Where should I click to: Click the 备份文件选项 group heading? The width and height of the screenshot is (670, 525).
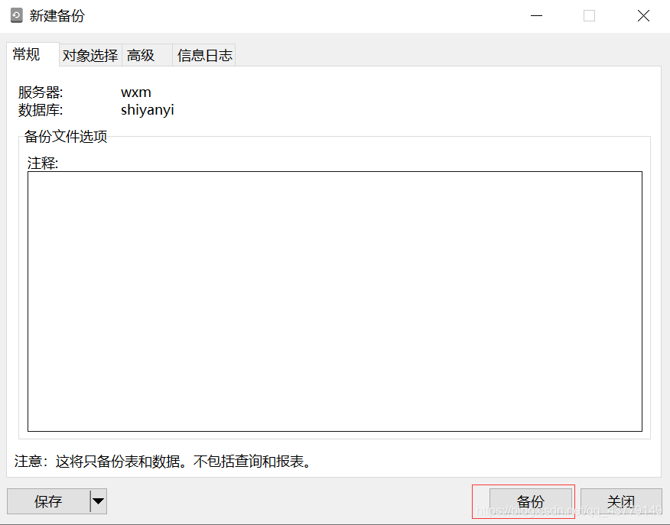pyautogui.click(x=64, y=136)
